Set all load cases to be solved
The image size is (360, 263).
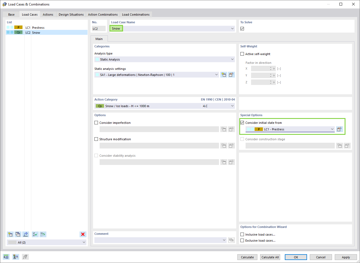(35, 234)
